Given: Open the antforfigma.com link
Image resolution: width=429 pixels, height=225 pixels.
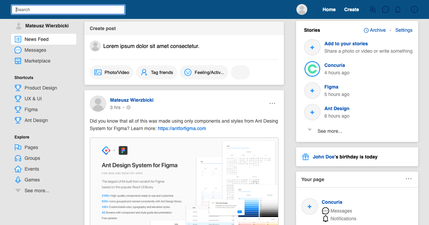Looking at the screenshot, I should (x=182, y=128).
